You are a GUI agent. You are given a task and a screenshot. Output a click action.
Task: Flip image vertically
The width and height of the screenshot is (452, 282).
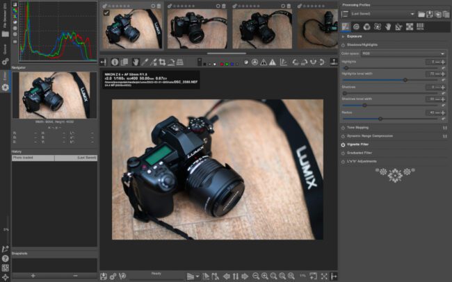(x=322, y=62)
